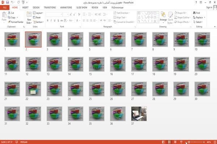Switch to the SLIDE SHOW tab

[82, 8]
